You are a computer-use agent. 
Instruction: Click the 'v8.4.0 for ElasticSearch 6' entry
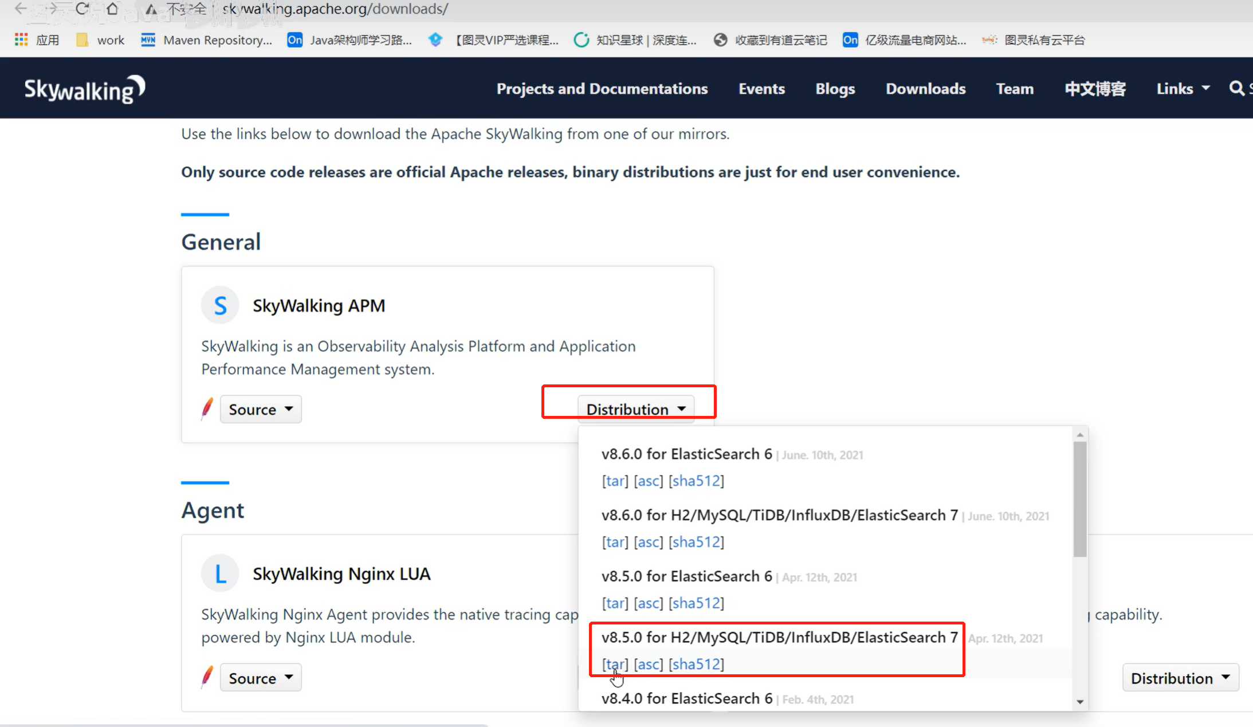pyautogui.click(x=687, y=698)
